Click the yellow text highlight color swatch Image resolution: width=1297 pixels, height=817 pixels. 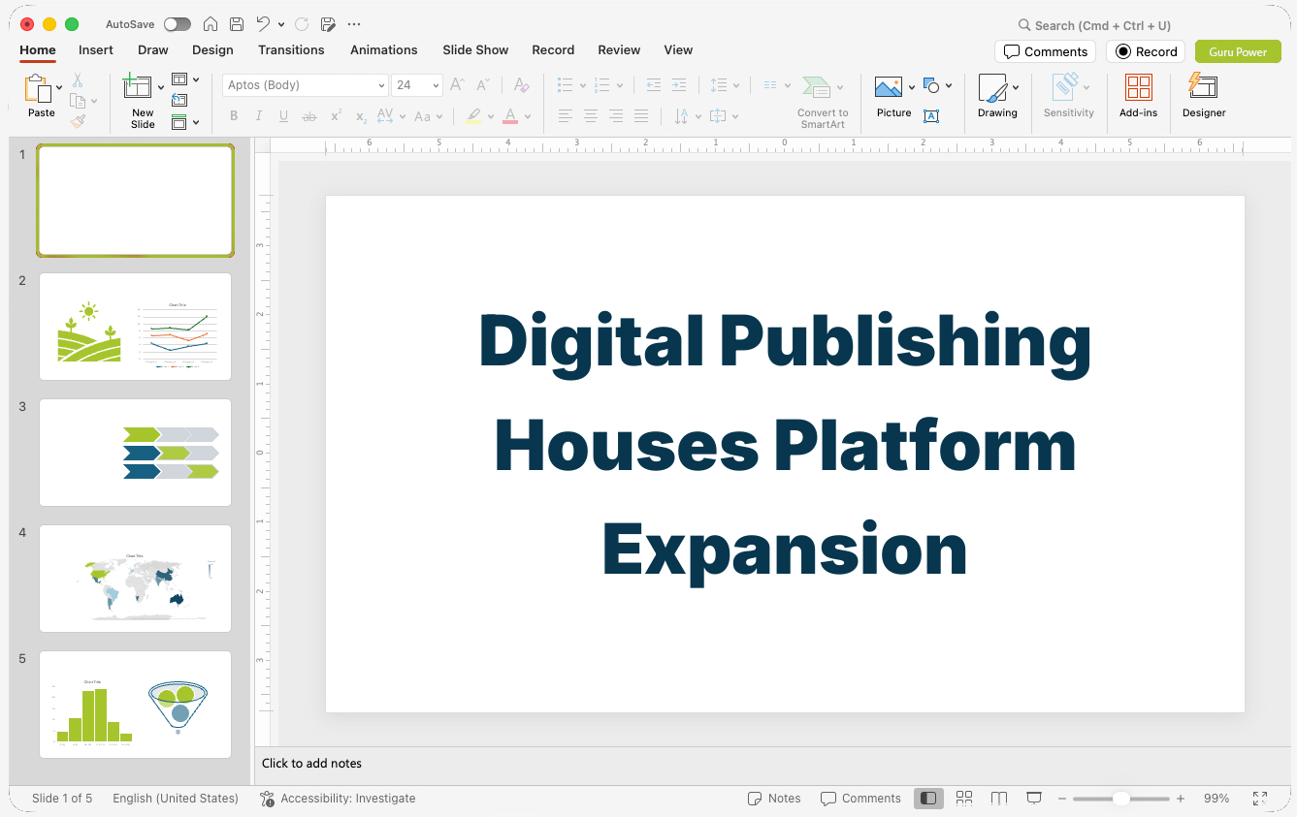(472, 116)
